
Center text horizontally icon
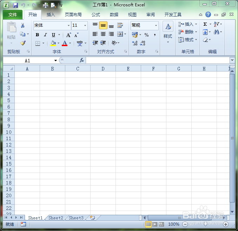(x=103, y=34)
